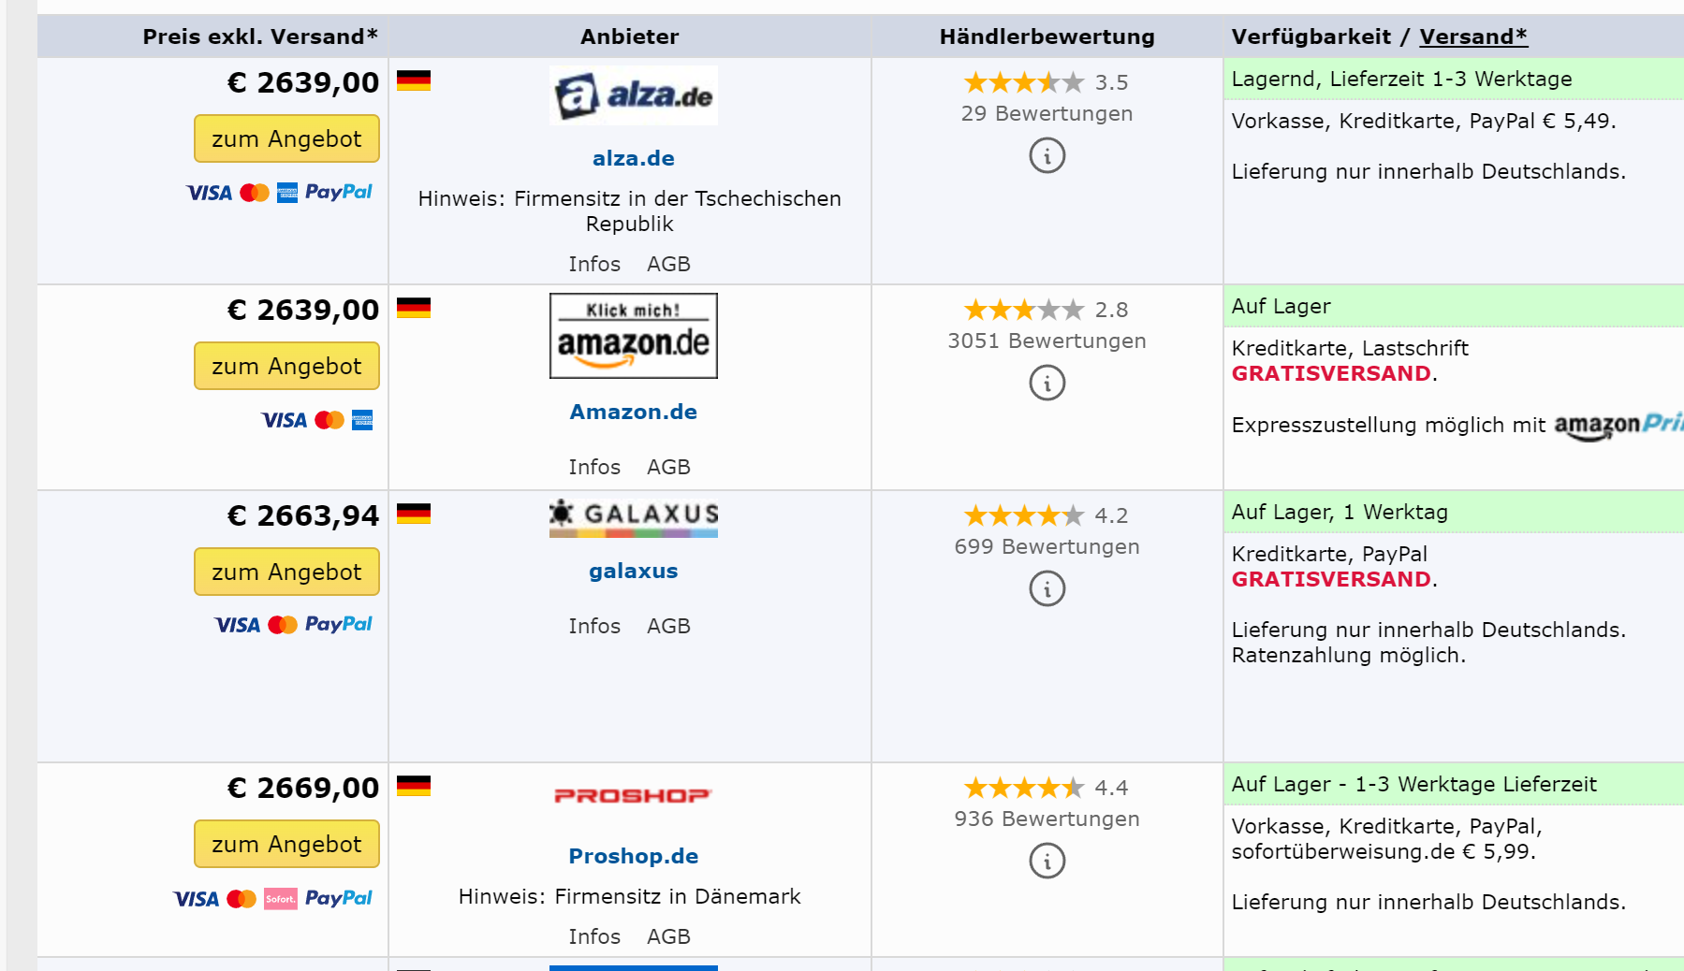Open rating info icon for alza.de
Image resolution: width=1684 pixels, height=971 pixels.
click(1047, 155)
